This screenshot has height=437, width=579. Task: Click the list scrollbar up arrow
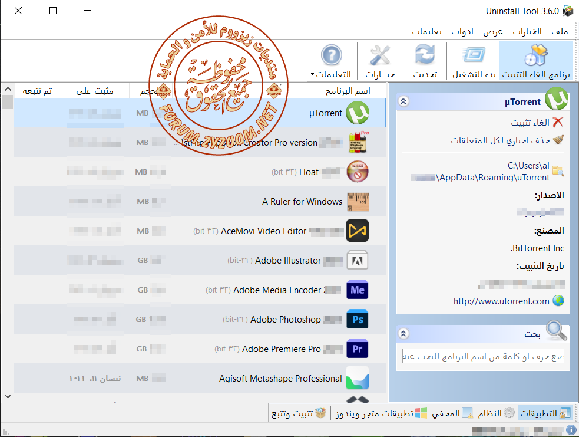[x=8, y=89]
